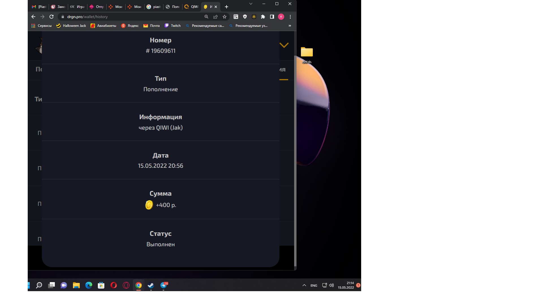Open the Twitch bookmark

173,26
